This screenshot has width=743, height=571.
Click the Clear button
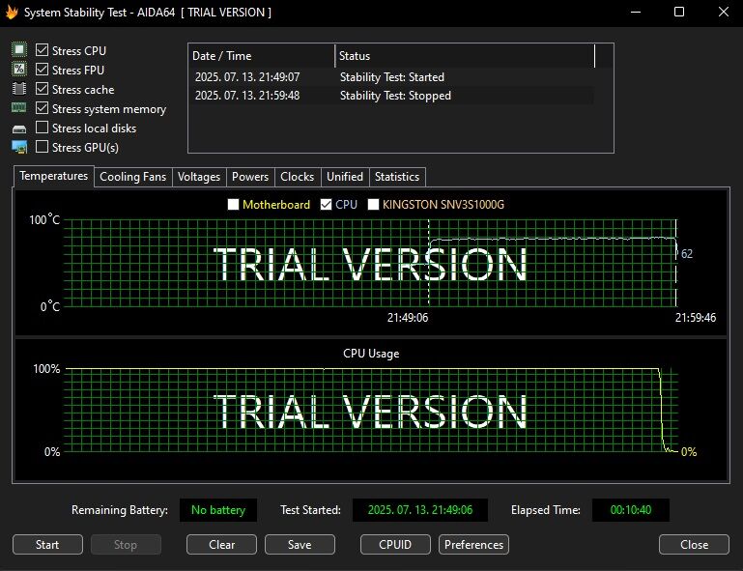[221, 545]
